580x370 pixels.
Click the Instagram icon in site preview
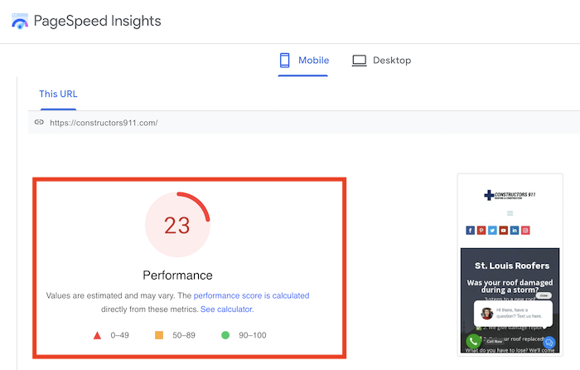pos(525,230)
